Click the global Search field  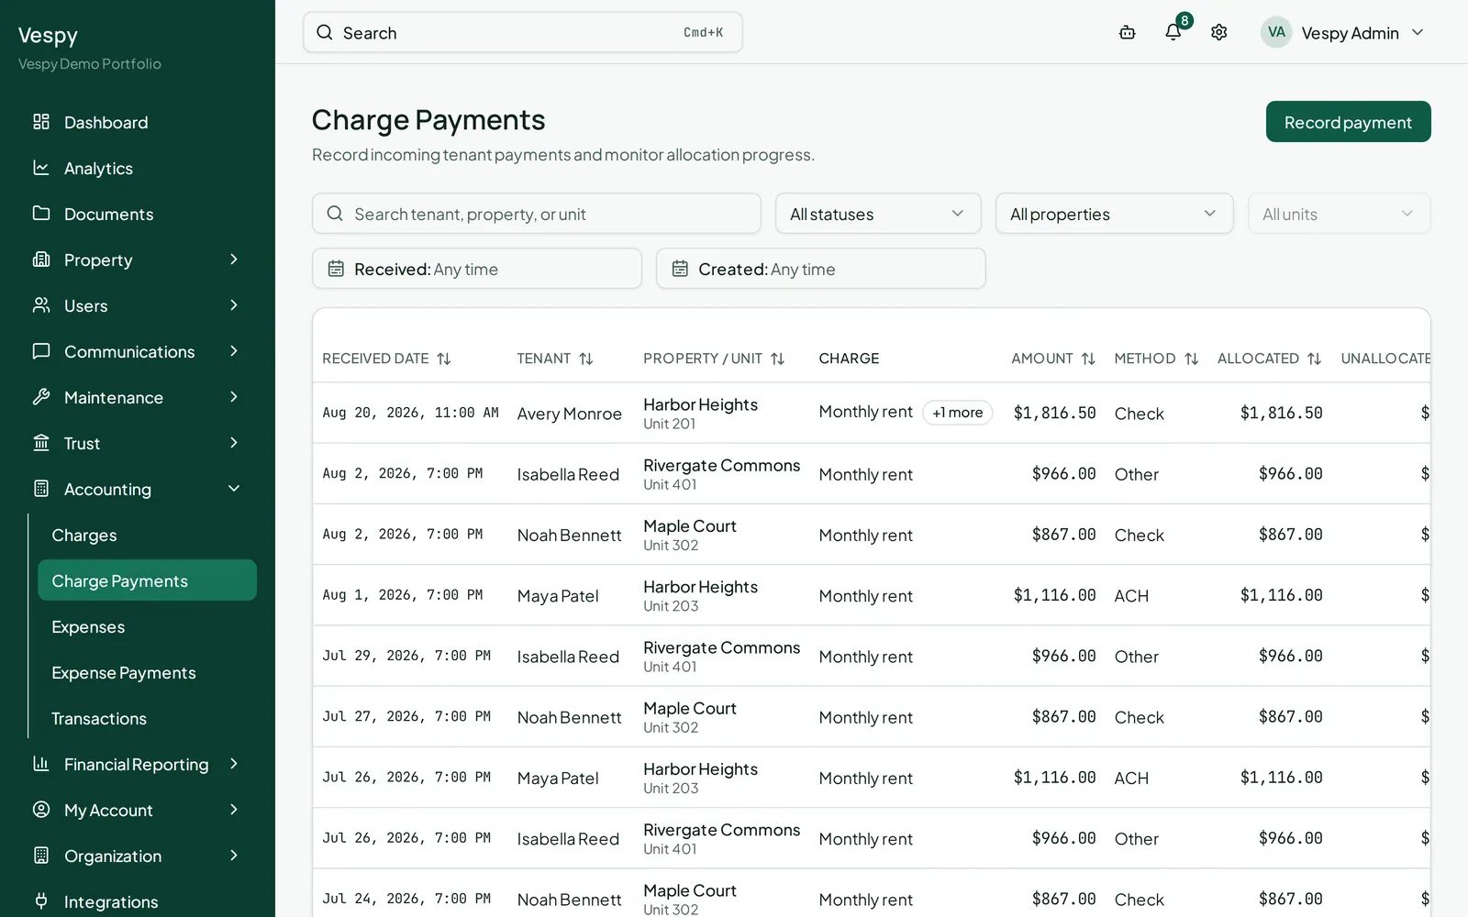(x=522, y=32)
